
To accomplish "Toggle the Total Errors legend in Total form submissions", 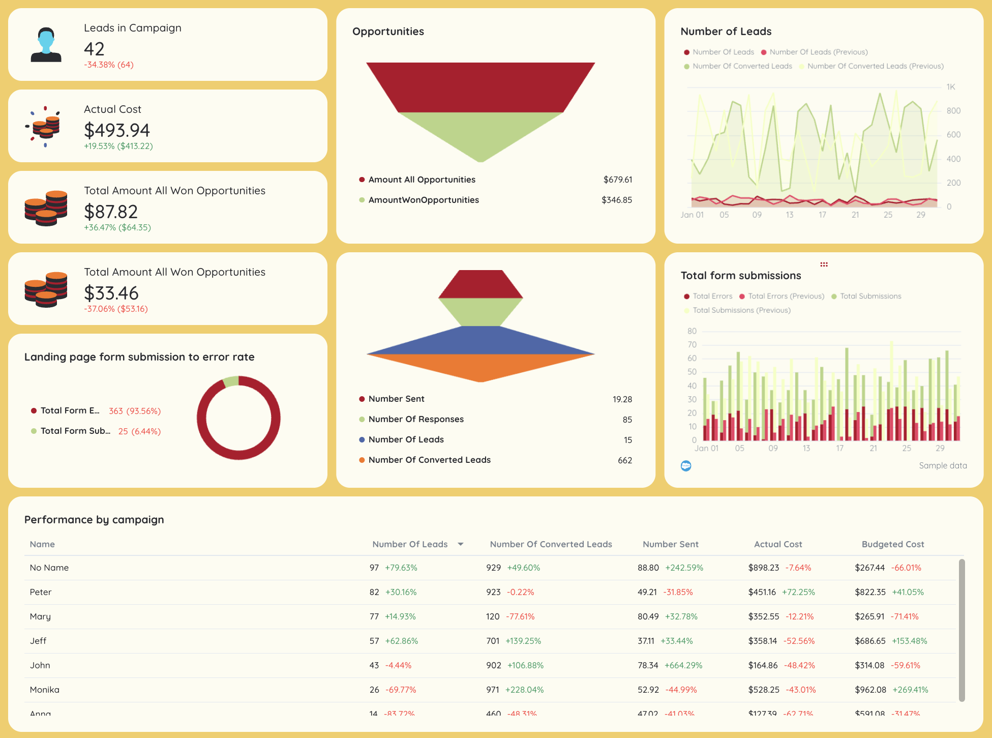I will [708, 296].
